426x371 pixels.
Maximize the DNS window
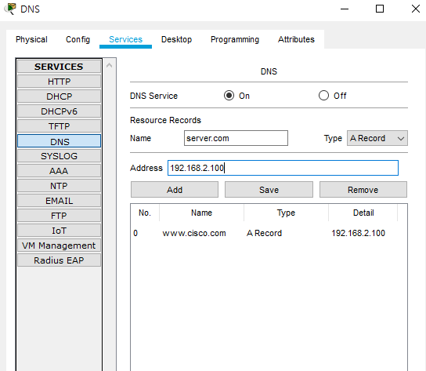pos(380,9)
